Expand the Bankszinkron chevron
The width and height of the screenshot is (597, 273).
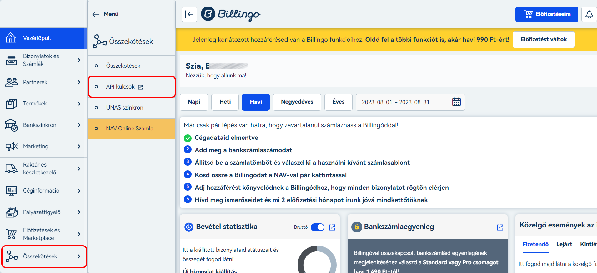[x=79, y=125]
